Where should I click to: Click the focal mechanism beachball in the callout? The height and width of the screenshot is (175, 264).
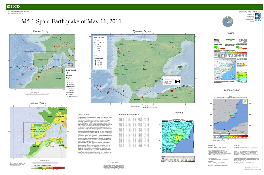[177, 81]
